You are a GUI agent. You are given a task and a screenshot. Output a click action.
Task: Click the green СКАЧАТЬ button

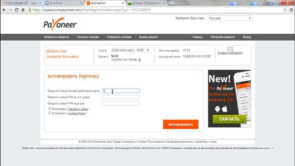tap(229, 119)
